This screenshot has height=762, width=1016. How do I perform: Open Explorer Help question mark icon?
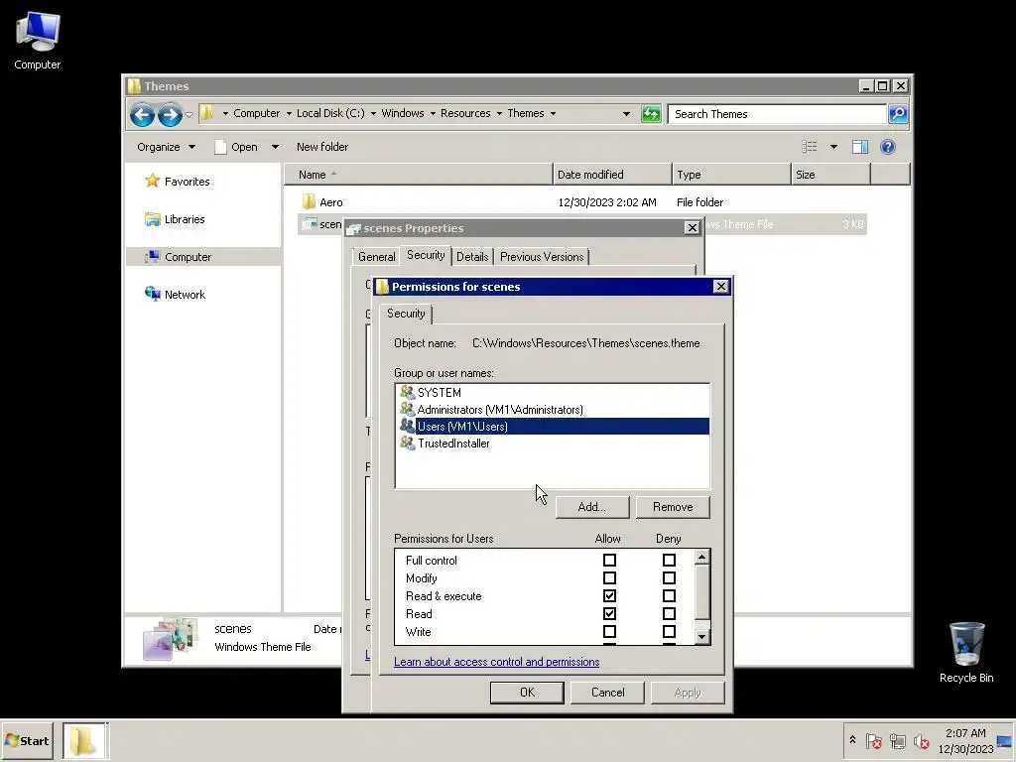click(888, 147)
